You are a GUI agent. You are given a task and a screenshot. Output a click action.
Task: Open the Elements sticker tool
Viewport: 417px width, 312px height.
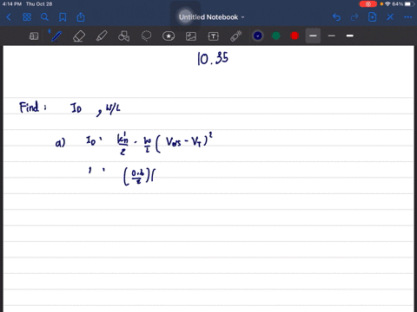[169, 36]
